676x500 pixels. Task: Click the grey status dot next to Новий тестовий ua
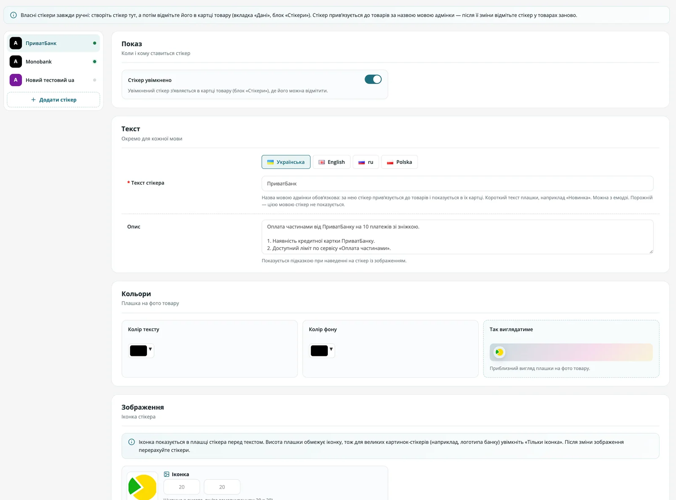95,80
